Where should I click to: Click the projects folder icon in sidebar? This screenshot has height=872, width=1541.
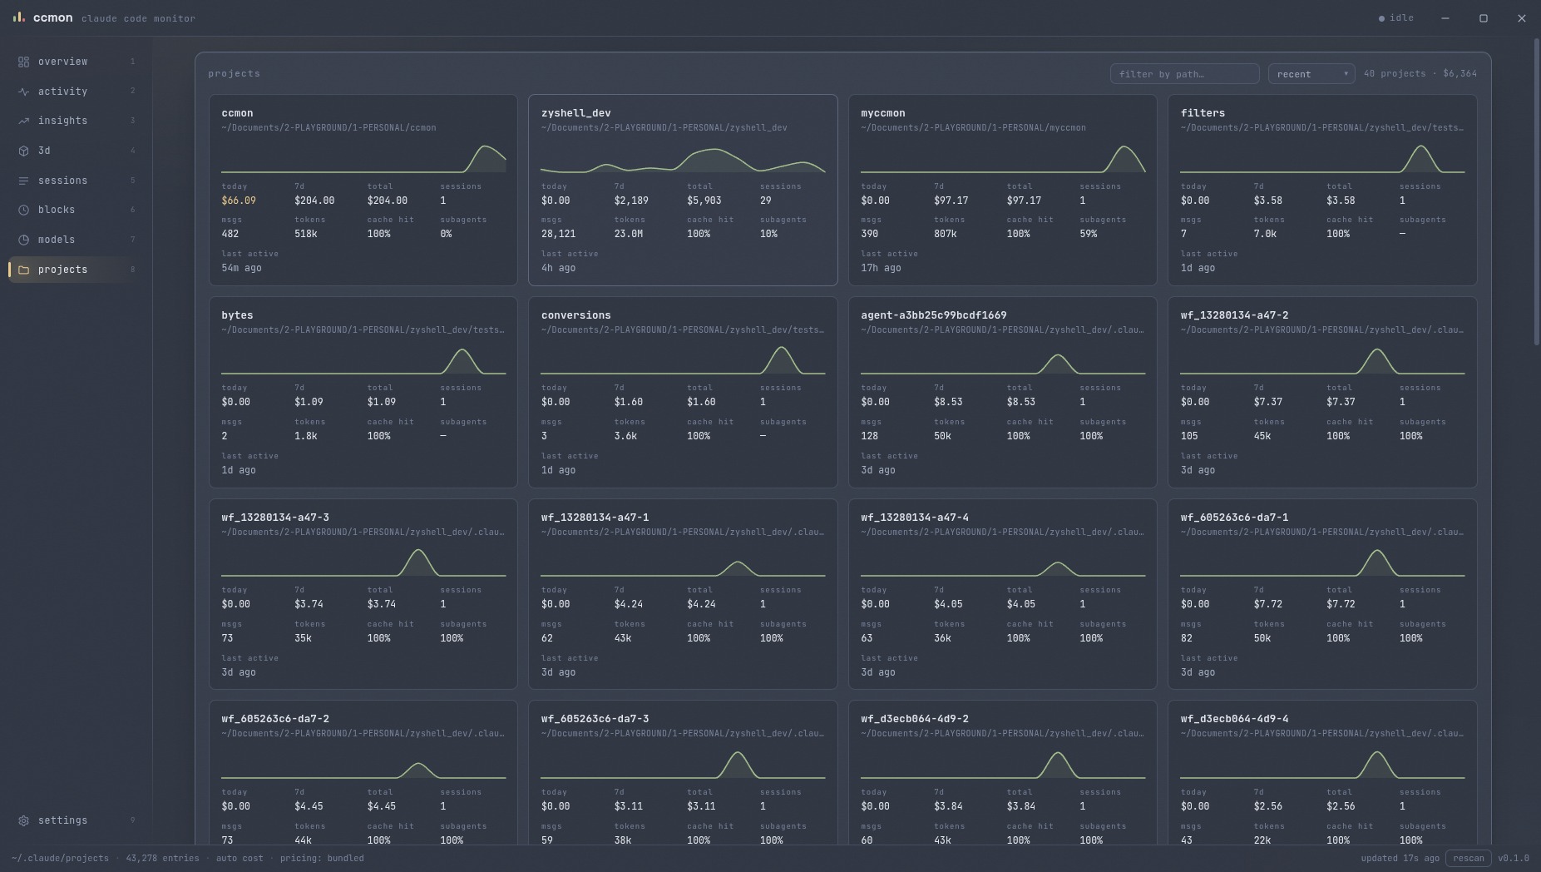pos(23,270)
